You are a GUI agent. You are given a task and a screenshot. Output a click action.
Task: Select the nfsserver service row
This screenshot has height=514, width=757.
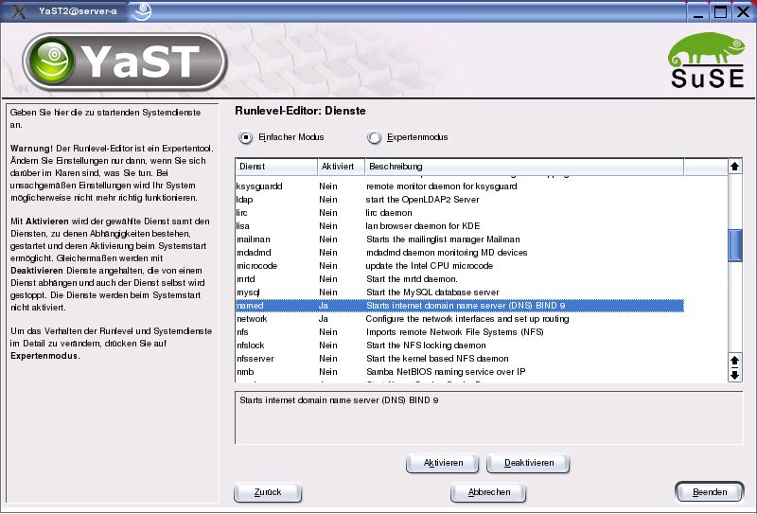(460, 359)
